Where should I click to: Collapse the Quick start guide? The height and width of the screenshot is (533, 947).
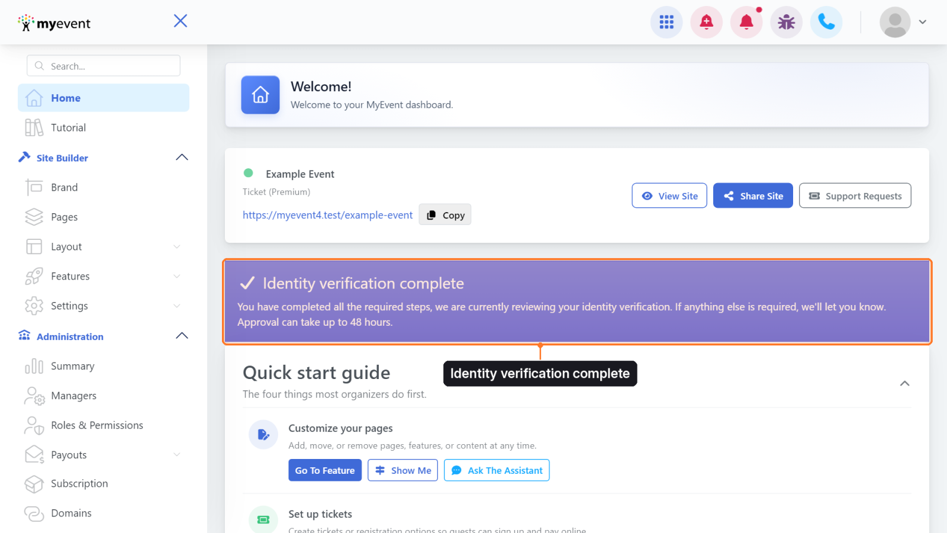(904, 383)
